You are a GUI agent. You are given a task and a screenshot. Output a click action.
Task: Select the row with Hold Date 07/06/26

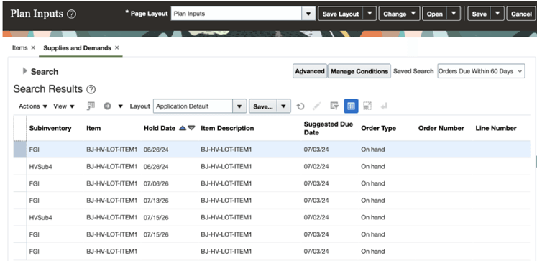(x=272, y=183)
